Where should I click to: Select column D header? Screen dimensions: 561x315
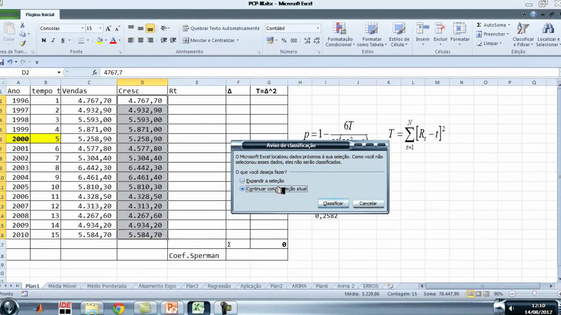[x=142, y=82]
